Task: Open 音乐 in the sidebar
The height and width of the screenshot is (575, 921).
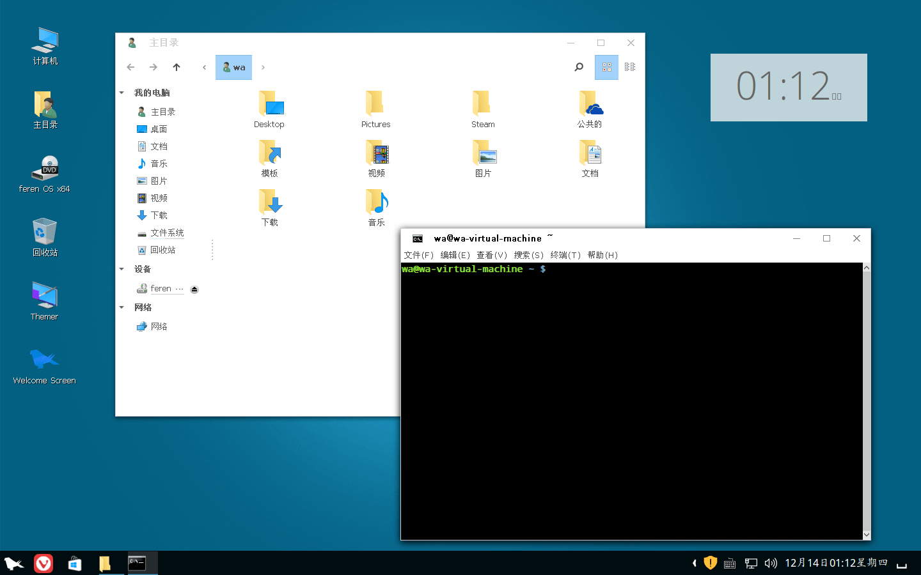Action: [152, 164]
